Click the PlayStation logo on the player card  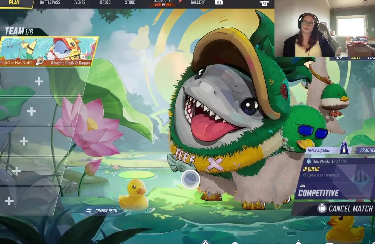(83, 57)
